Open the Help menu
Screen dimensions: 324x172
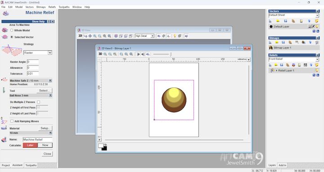coord(87,7)
